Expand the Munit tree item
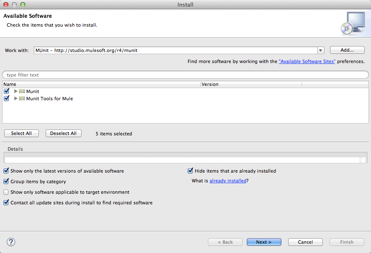This screenshot has height=253, width=371. tap(16, 91)
